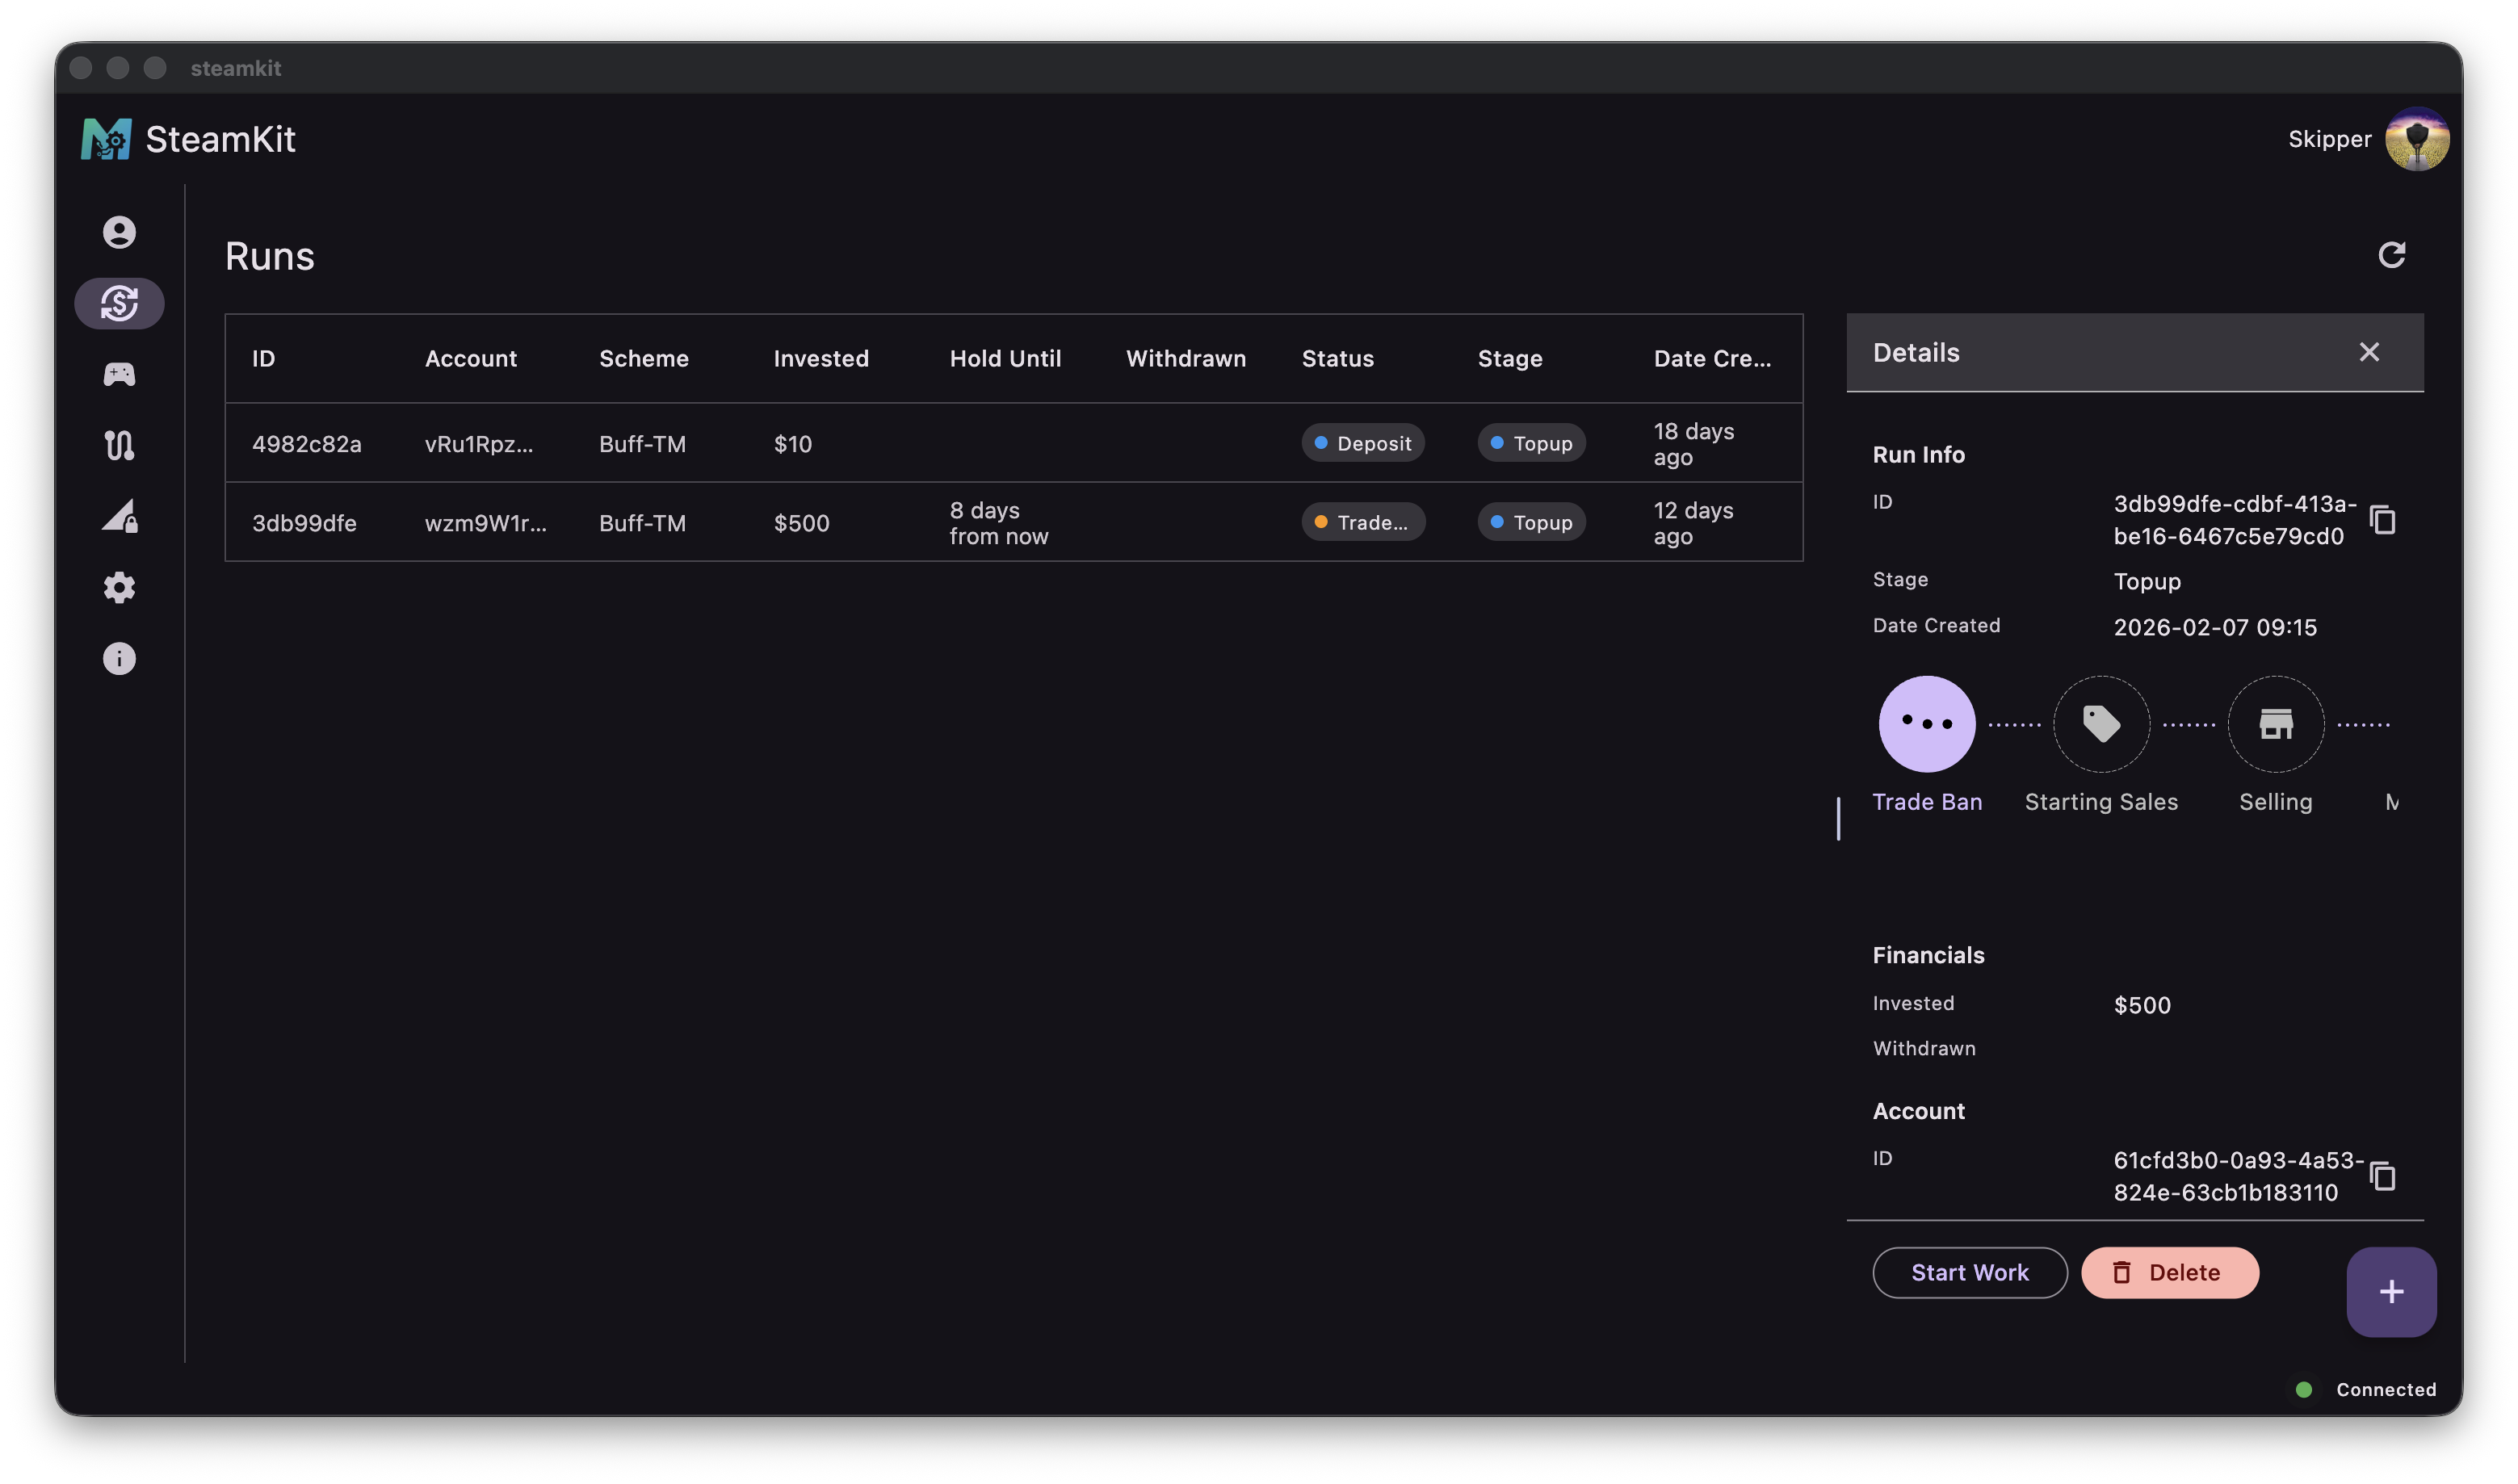Viewport: 2518px width, 1484px height.
Task: Open the Accounts section in the sidebar
Action: pyautogui.click(x=119, y=231)
